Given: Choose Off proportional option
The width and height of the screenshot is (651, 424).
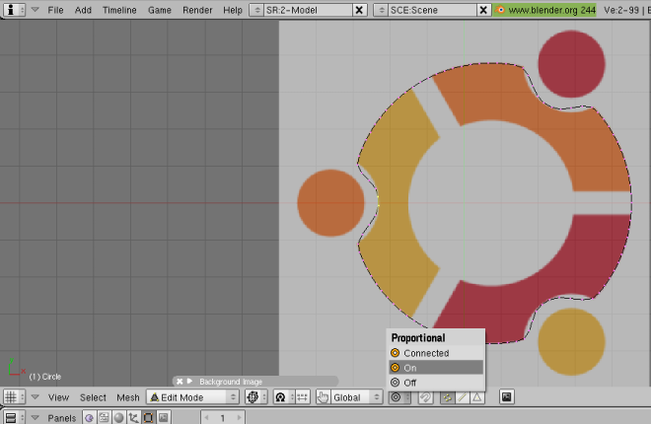Looking at the screenshot, I should [x=436, y=383].
